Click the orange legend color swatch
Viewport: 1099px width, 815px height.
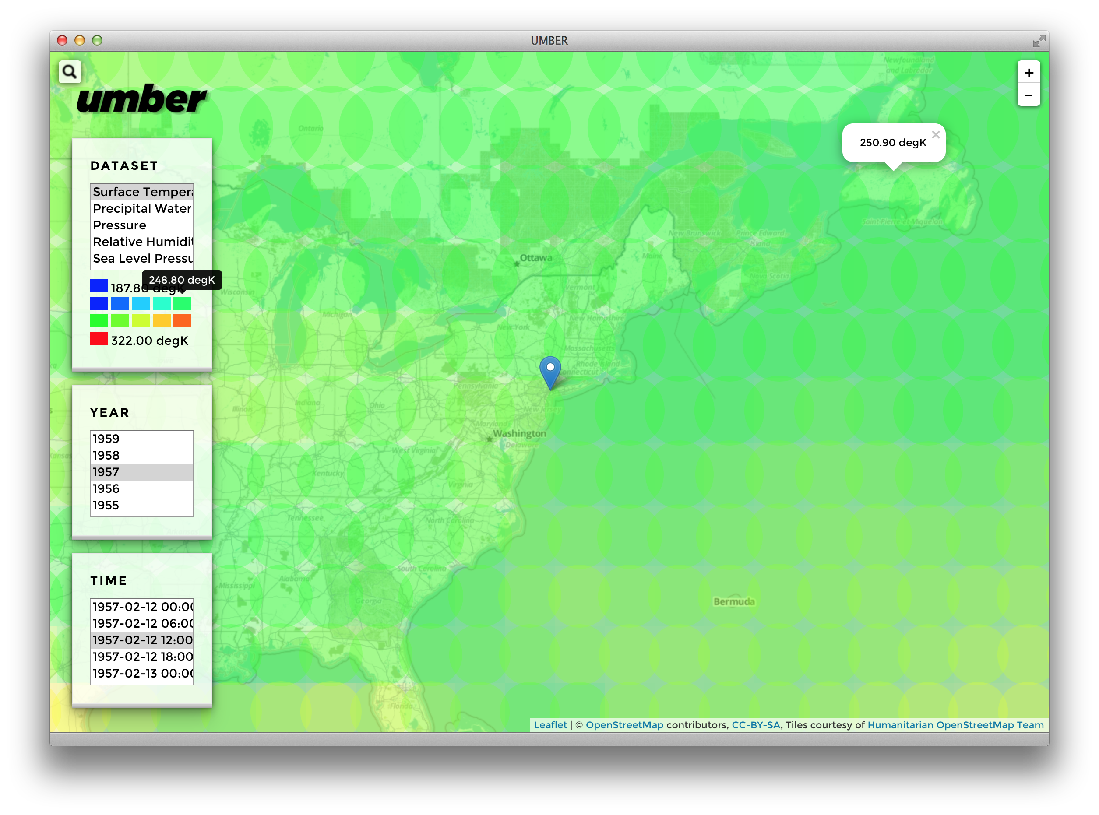click(182, 321)
